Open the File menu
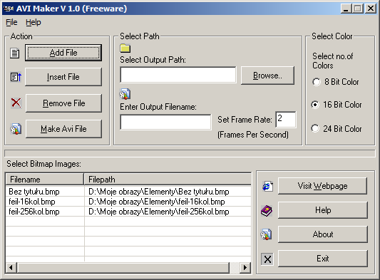The height and width of the screenshot is (280, 380). coord(11,22)
